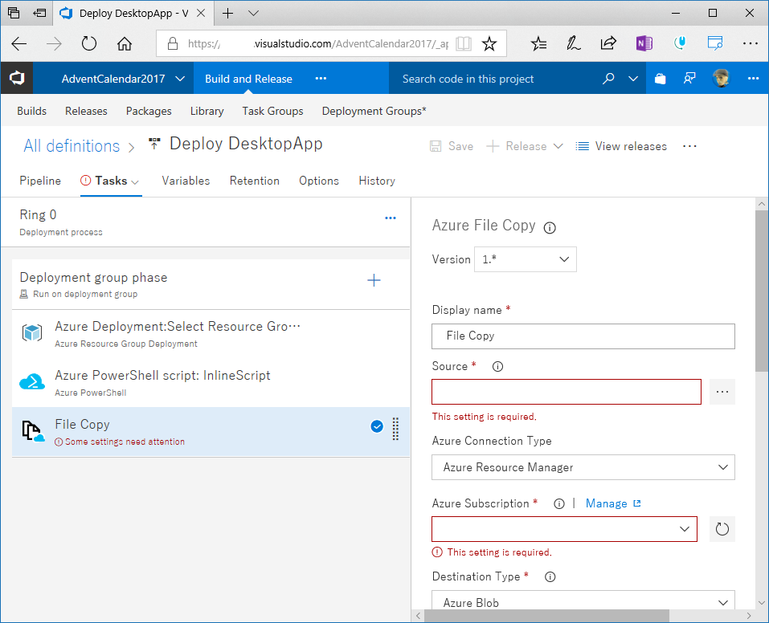The image size is (769, 623).
Task: Click the All definitions breadcrumb link
Action: (x=72, y=145)
